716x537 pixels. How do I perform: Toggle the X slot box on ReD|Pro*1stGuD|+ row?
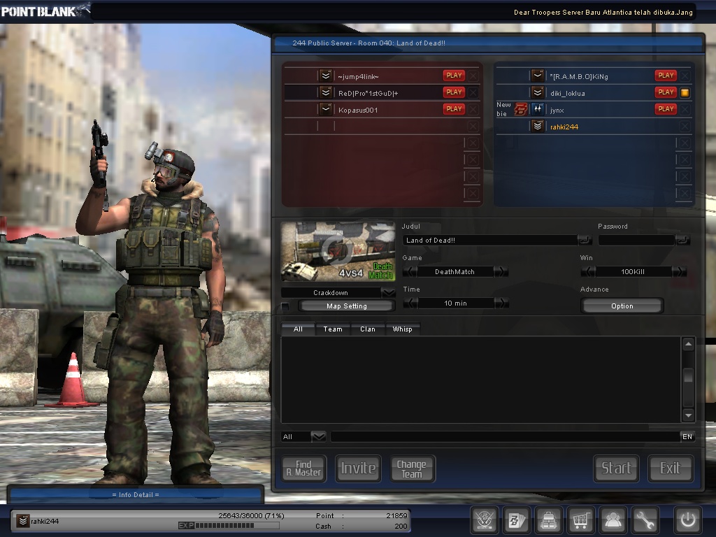coord(473,93)
